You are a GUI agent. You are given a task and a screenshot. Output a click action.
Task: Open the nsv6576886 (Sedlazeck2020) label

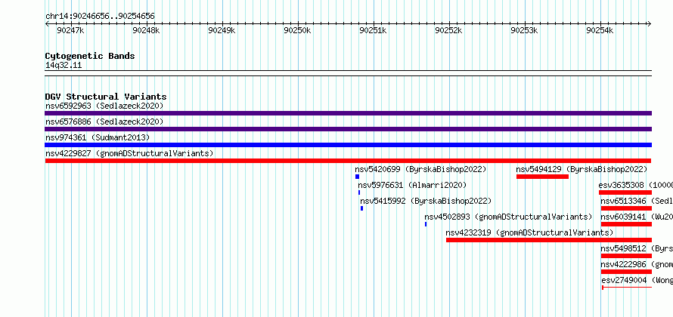click(104, 122)
